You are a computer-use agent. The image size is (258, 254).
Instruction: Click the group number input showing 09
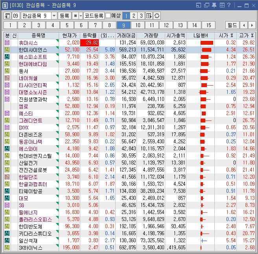pos(16,16)
